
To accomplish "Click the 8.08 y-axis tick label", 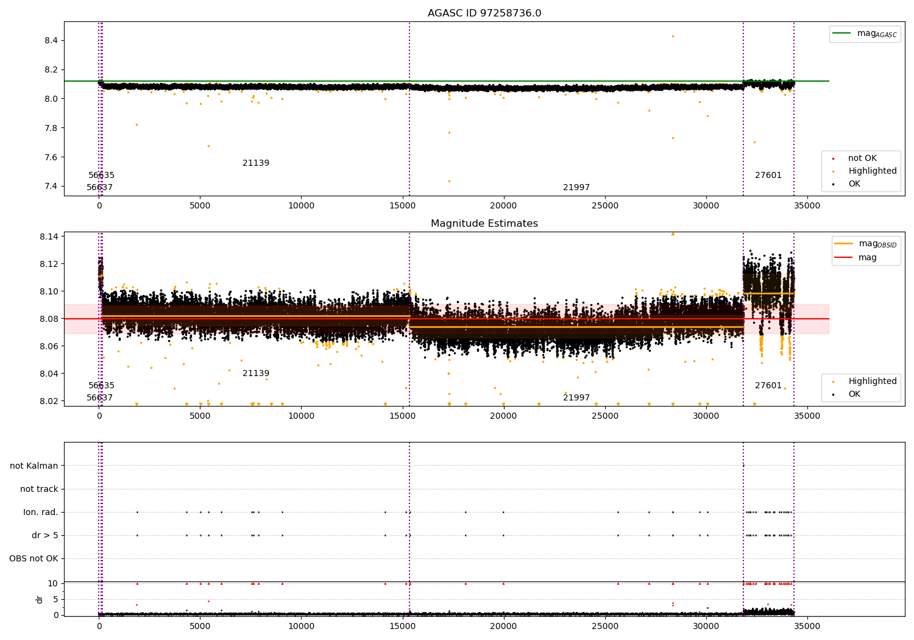I will [x=49, y=319].
